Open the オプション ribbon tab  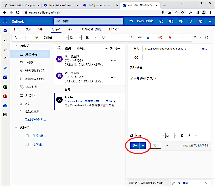pos(113,29)
